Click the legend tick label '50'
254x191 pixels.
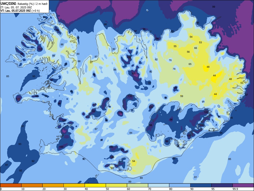107,189
